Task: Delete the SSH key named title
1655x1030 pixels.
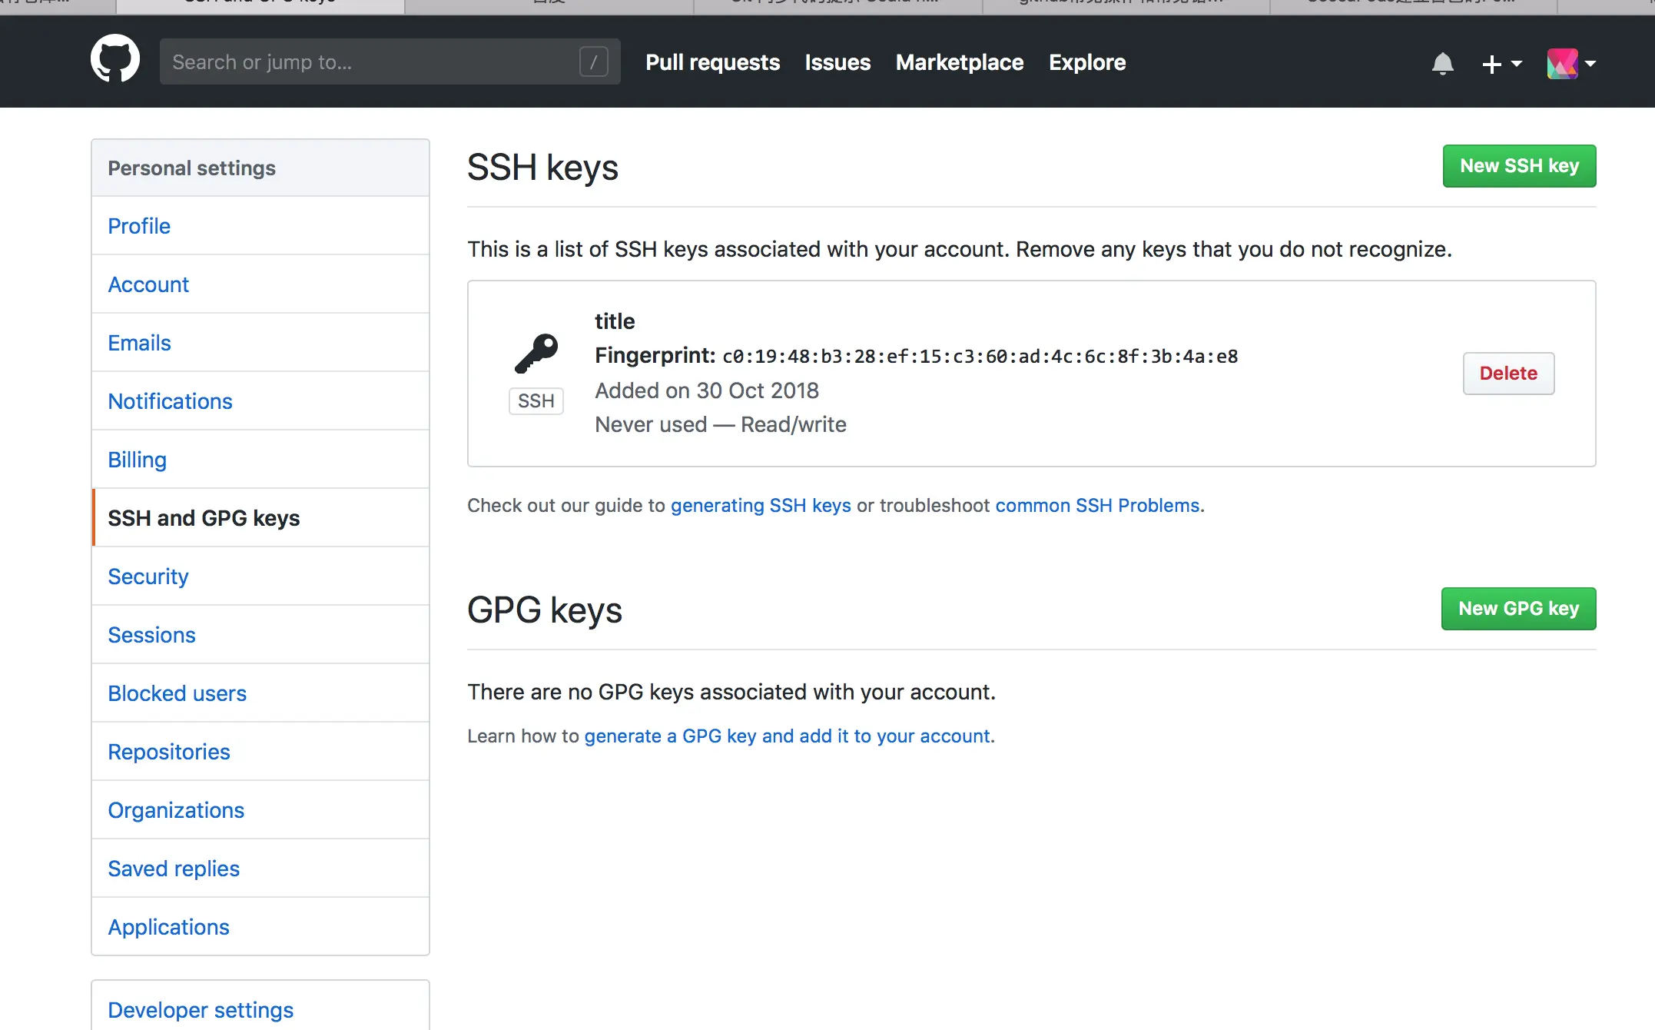Action: click(1507, 374)
